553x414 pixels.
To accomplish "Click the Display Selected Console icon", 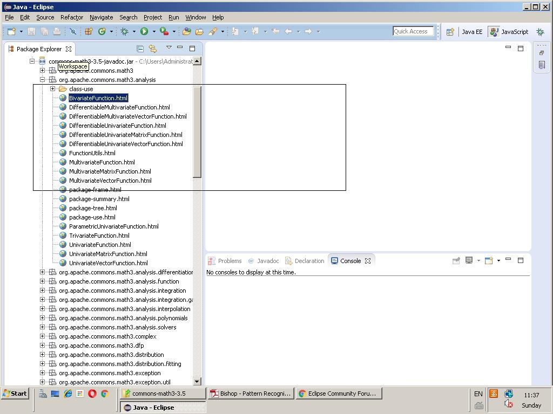I will [469, 260].
